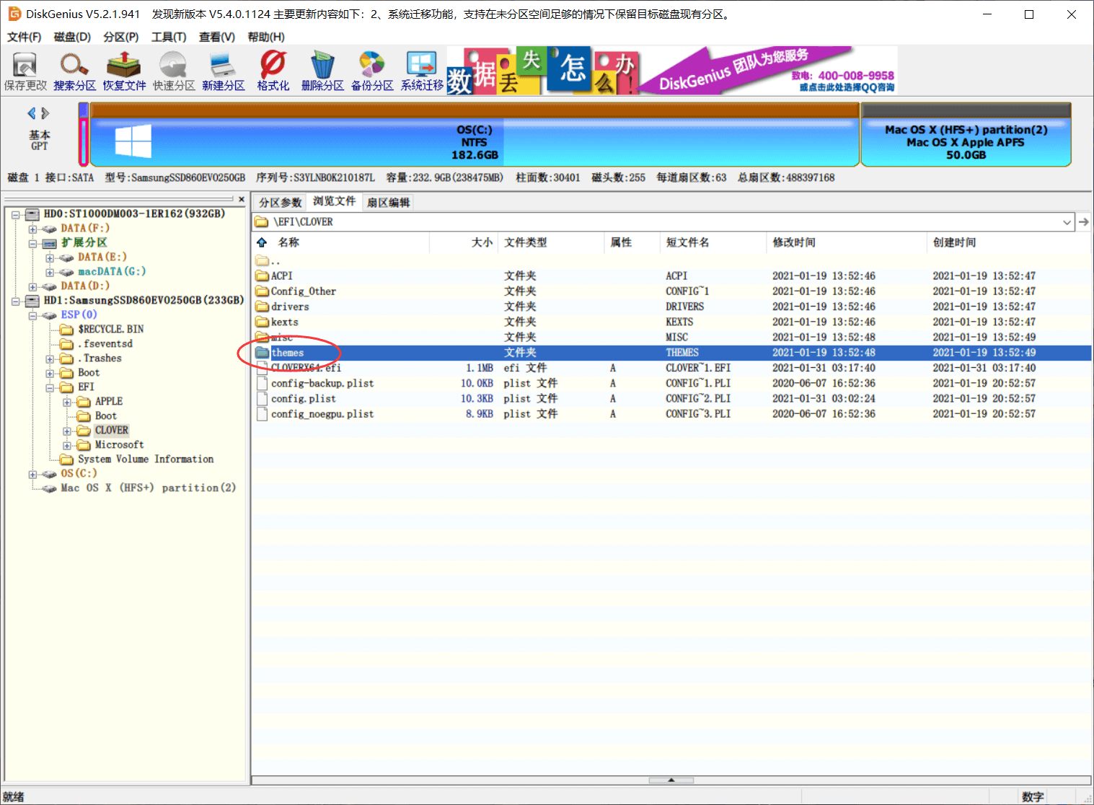
Task: Sort by the 大小 column header
Action: point(482,242)
